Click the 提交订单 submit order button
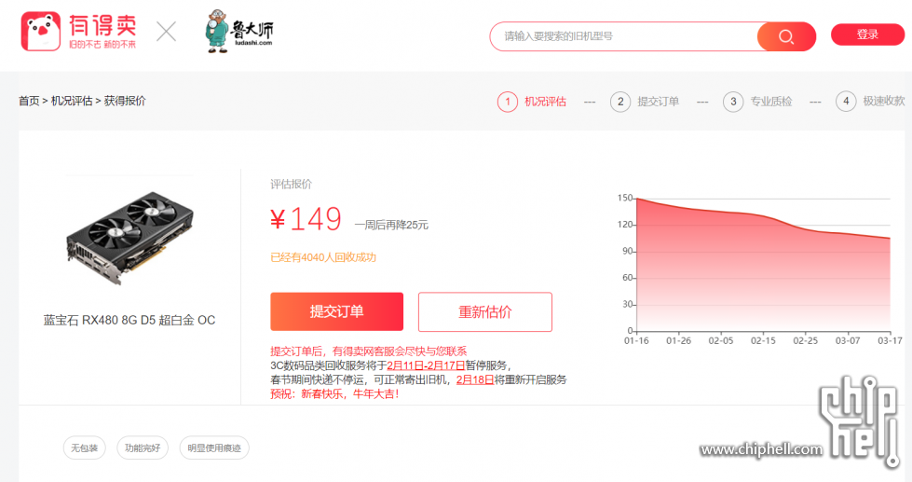This screenshot has height=482, width=912. point(337,311)
